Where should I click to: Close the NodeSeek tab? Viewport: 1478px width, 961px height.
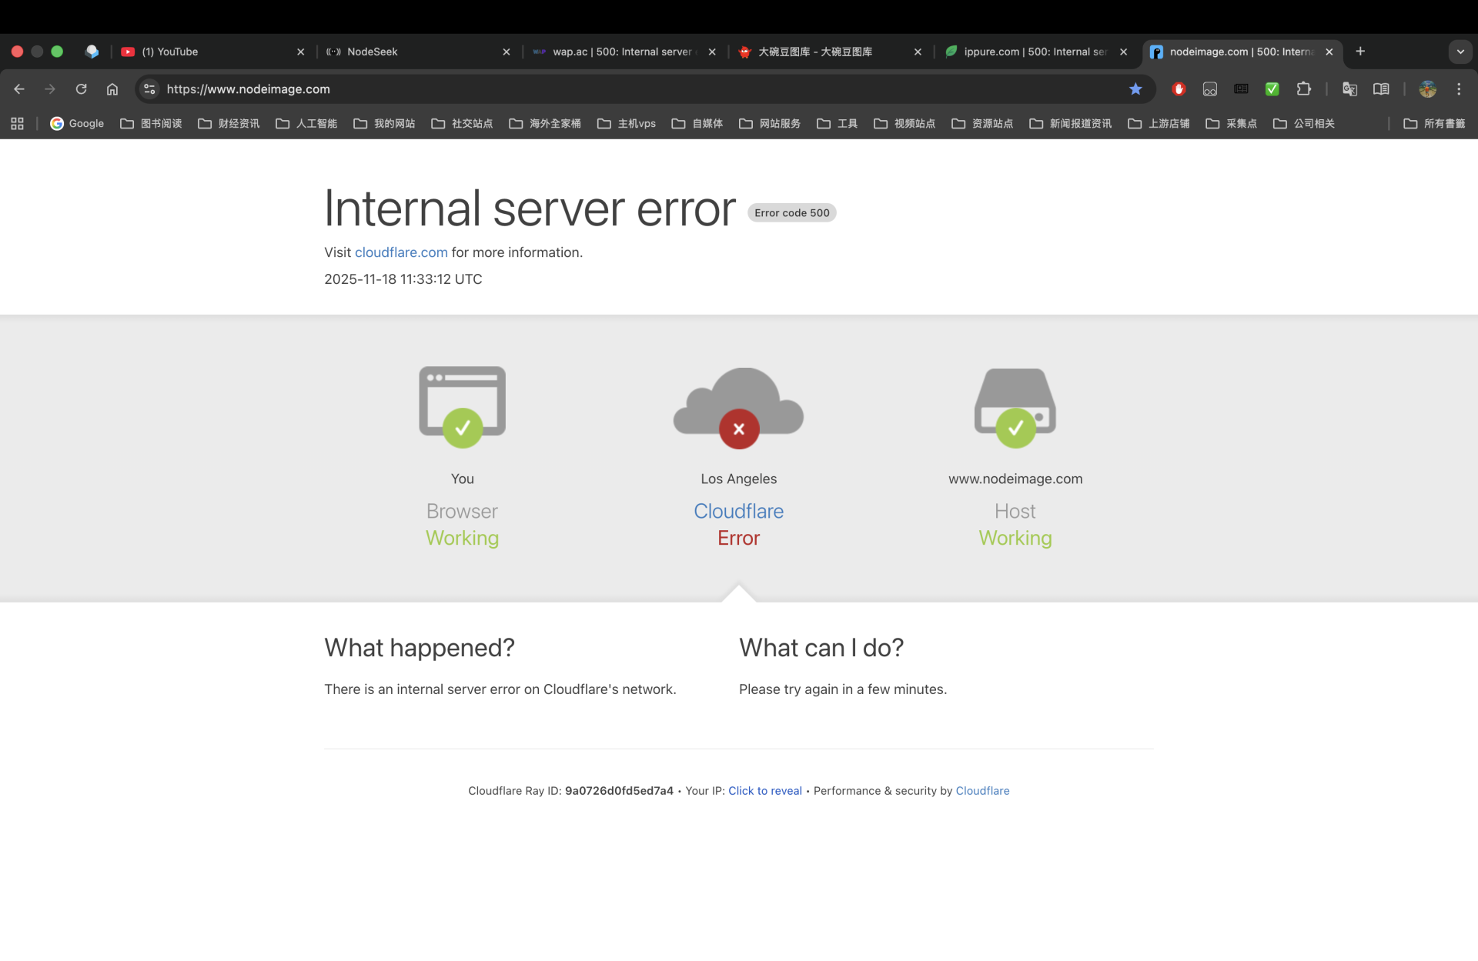pyautogui.click(x=506, y=52)
